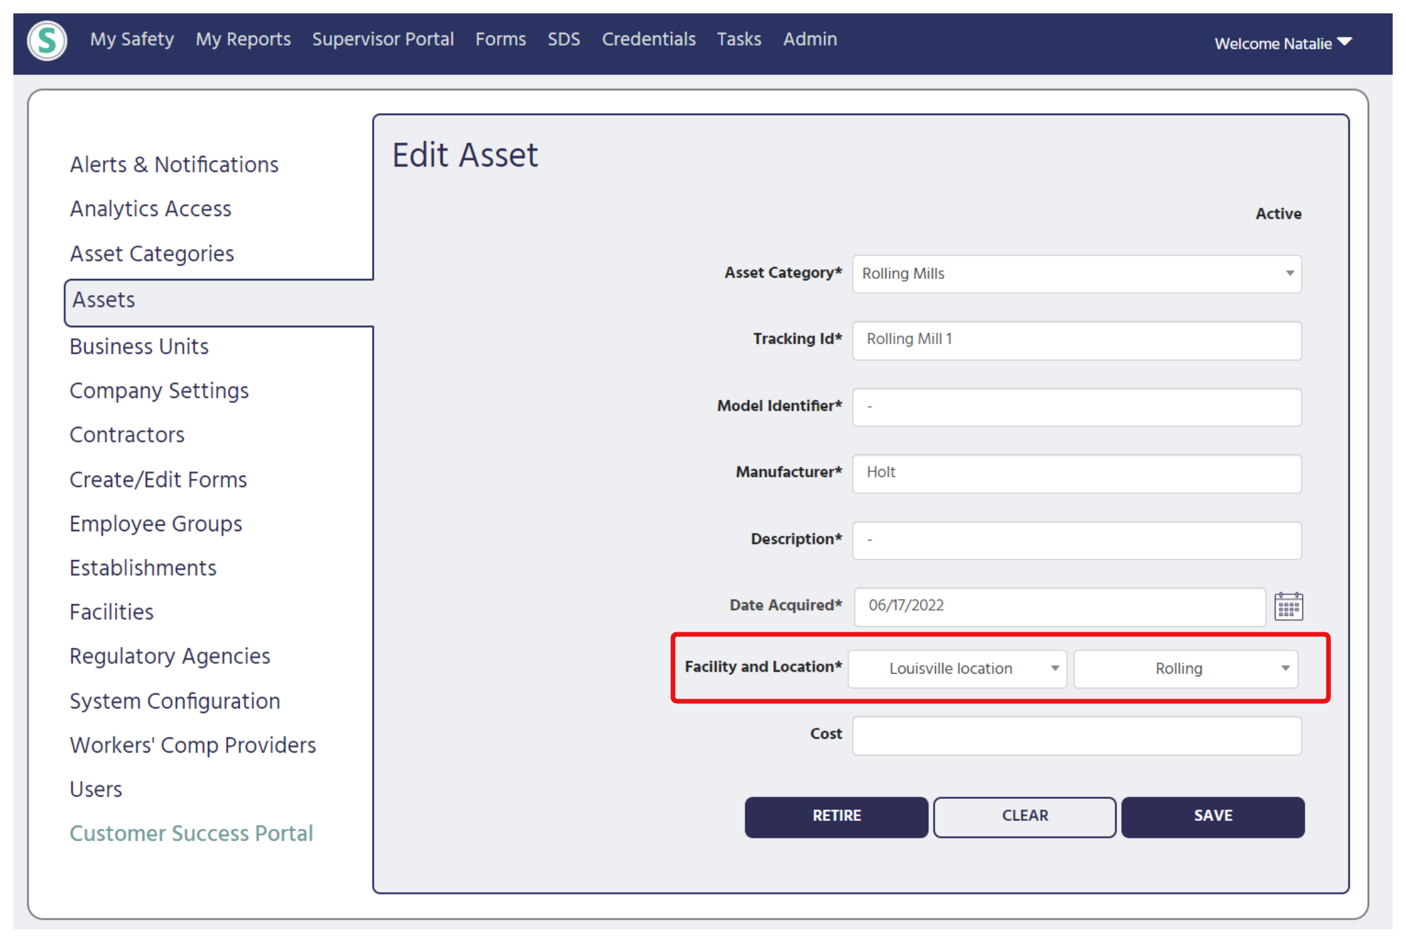Click the Description input field
The width and height of the screenshot is (1406, 942).
coord(1076,540)
